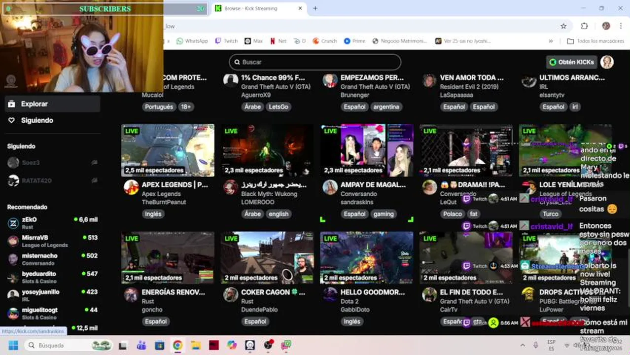The height and width of the screenshot is (355, 630).
Task: Open the Windows Start menu
Action: tap(13, 345)
